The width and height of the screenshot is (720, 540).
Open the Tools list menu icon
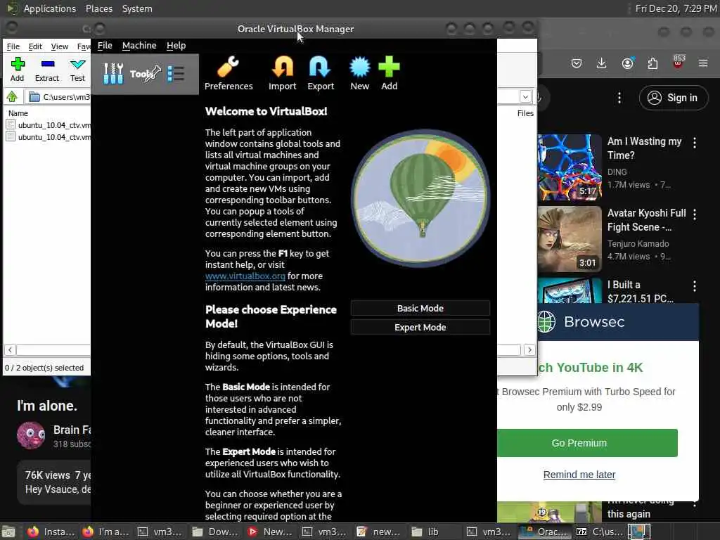[176, 73]
